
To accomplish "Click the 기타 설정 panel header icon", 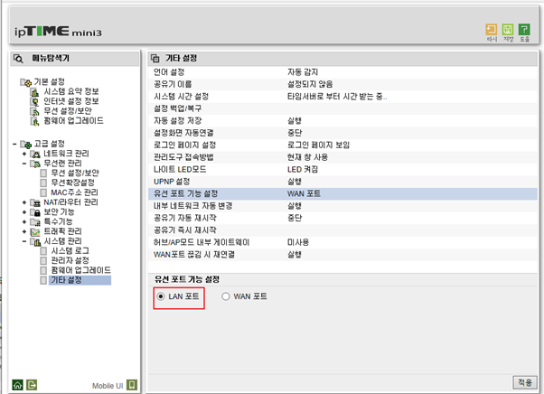I will (x=155, y=58).
